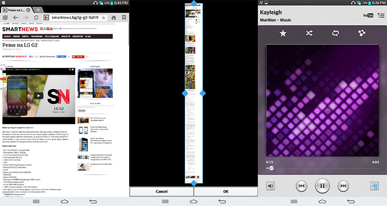Viewport: 387px width, 206px height.
Task: Pause the playing song
Action: (322, 186)
